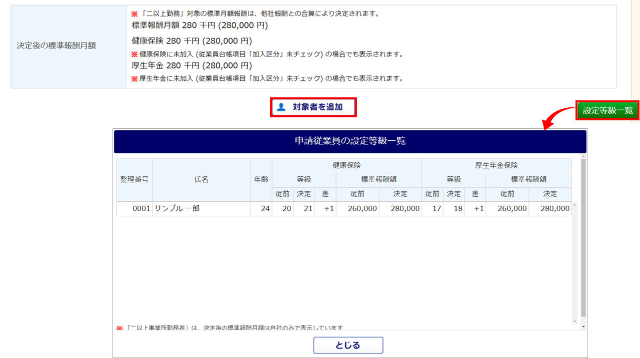
Task: Click the dialog's outer scroll-down arrow
Action: [x=583, y=326]
